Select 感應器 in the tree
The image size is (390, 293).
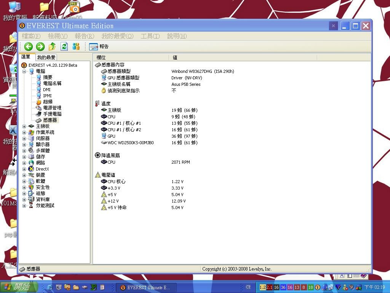click(x=50, y=120)
